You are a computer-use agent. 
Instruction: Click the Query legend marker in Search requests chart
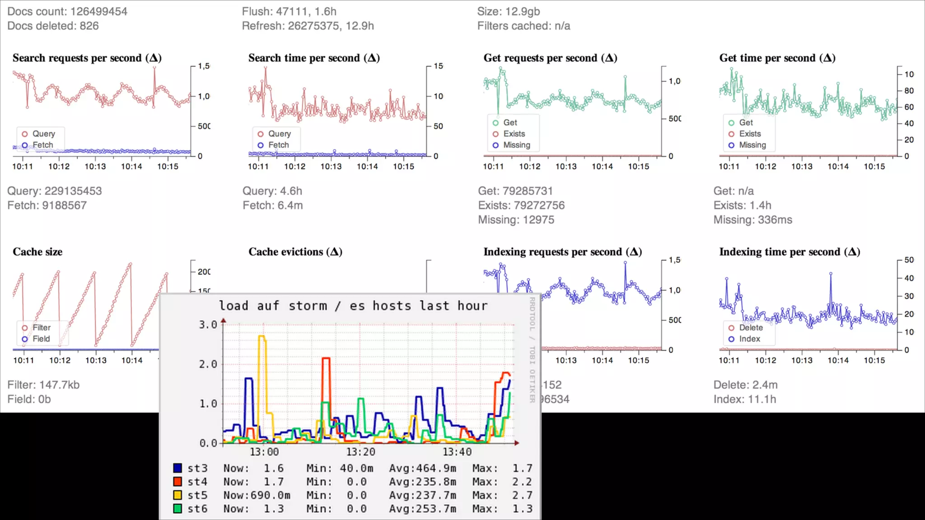pos(25,134)
